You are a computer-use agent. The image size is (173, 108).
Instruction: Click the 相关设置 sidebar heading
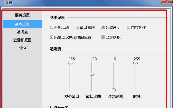click(x=22, y=15)
